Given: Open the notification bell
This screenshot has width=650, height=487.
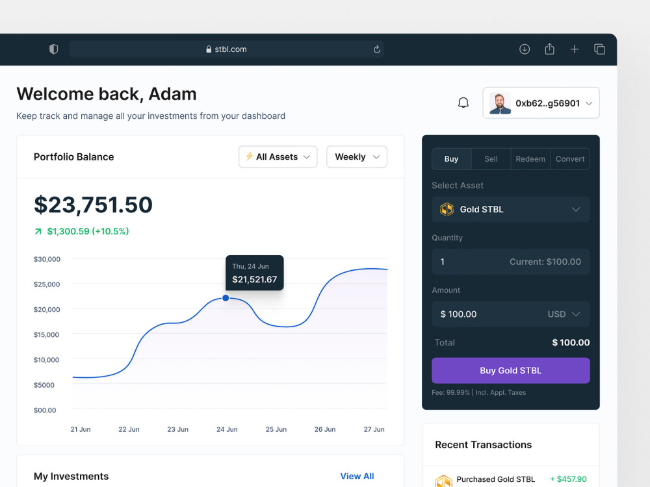Looking at the screenshot, I should coord(463,102).
